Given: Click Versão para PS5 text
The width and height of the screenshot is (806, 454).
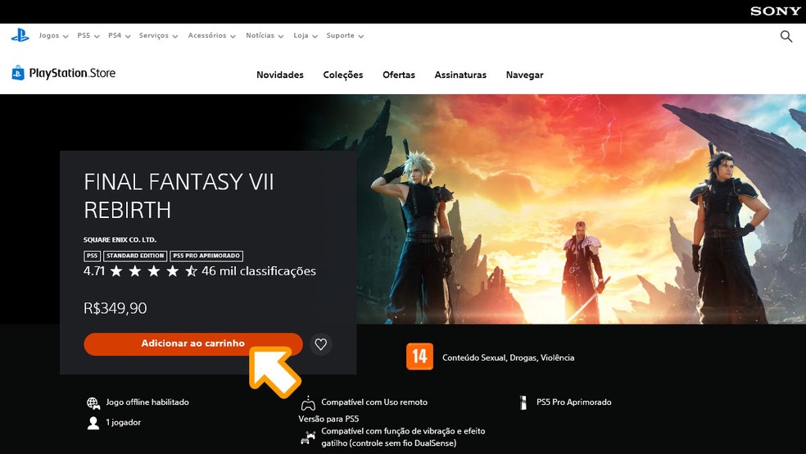Looking at the screenshot, I should coord(328,419).
